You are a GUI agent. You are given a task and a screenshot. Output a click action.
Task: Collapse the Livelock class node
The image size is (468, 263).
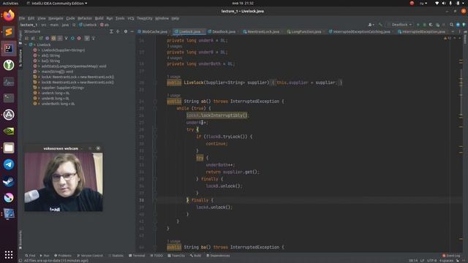[x=26, y=45]
